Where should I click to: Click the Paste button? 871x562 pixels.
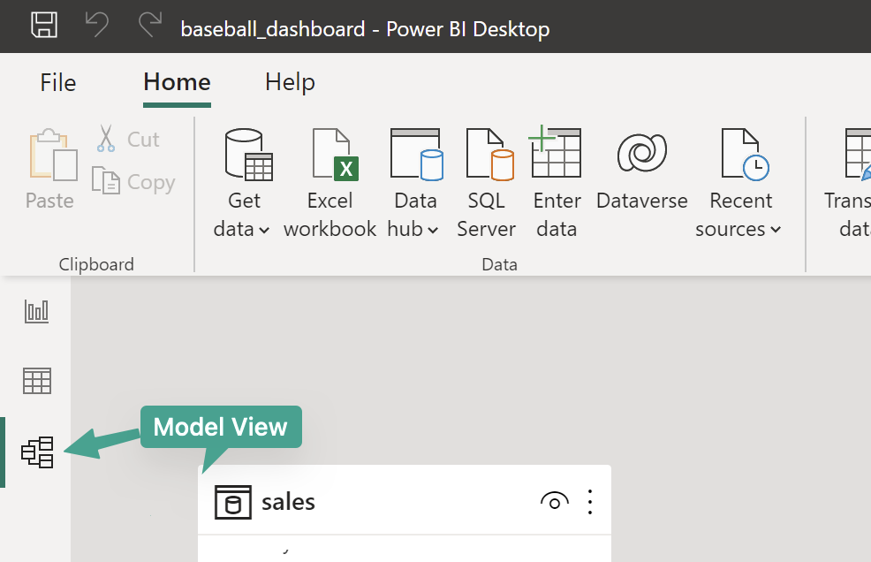pos(50,168)
